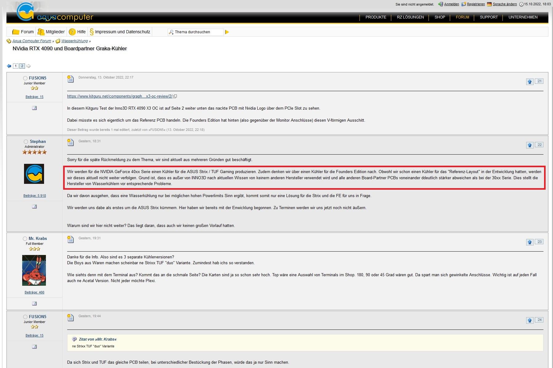The image size is (553, 368).
Task: Click Beiträge: 5 918 under Stephan
Action: 35,196
